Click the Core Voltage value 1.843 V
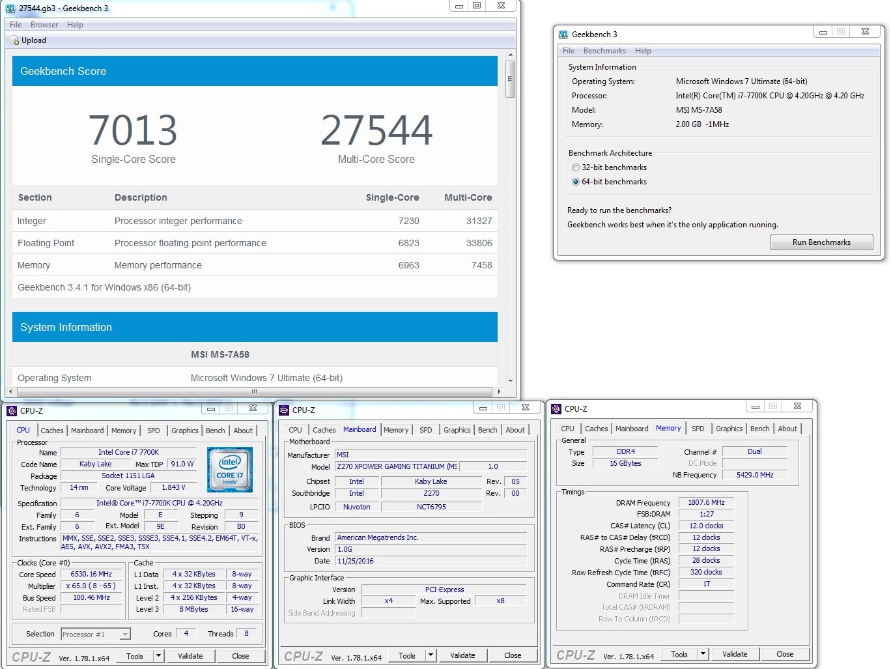This screenshot has height=669, width=891. click(x=174, y=487)
